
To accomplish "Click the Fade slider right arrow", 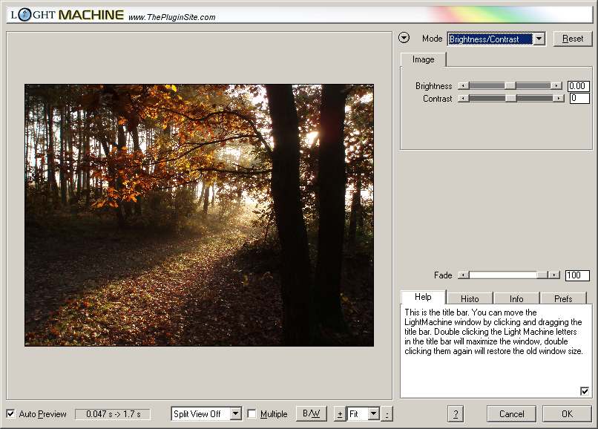I will [x=554, y=275].
